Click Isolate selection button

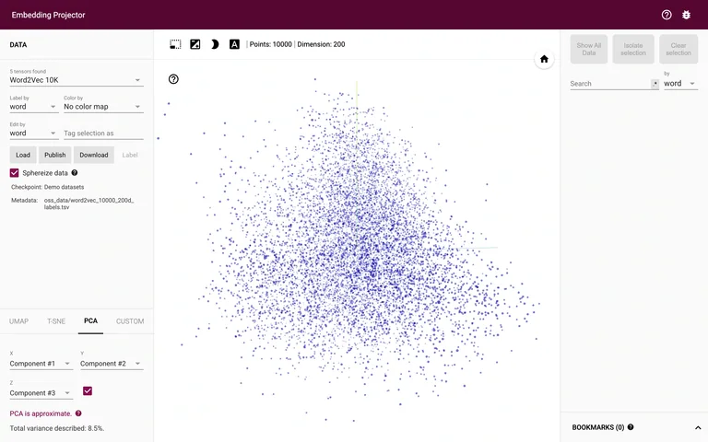pos(633,49)
